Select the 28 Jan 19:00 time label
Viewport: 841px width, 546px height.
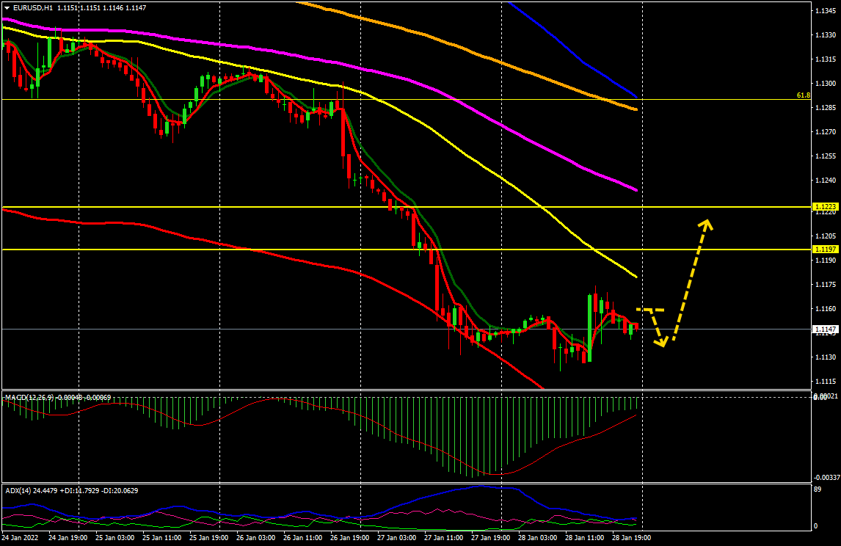[x=631, y=537]
